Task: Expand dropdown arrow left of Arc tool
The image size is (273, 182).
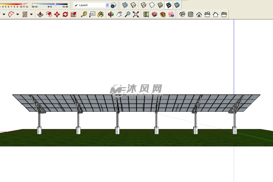Action: (4, 14)
